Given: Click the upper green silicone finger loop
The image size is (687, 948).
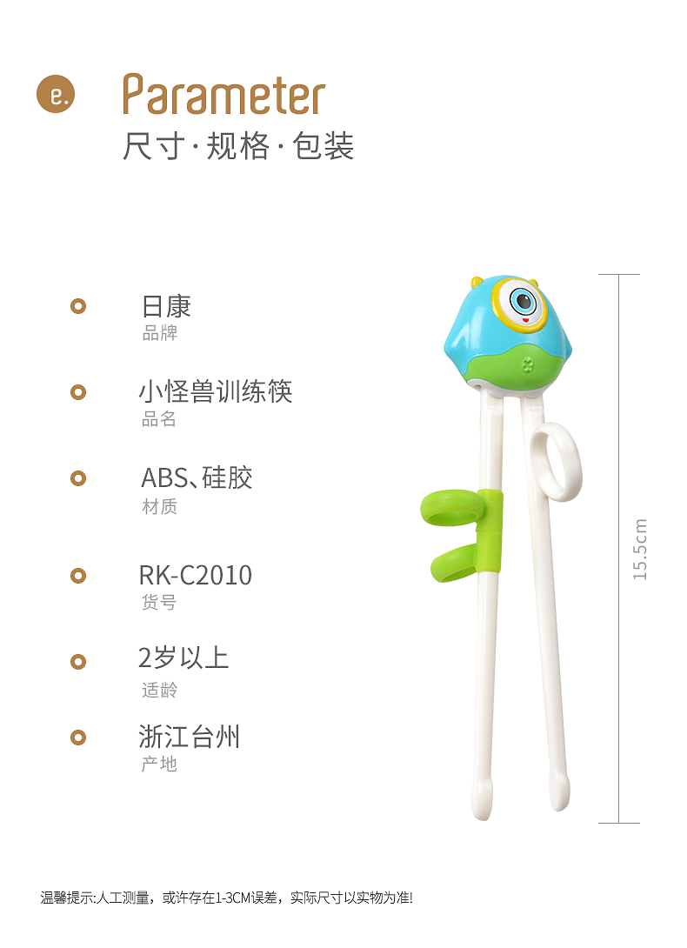Looking at the screenshot, I should click(450, 511).
